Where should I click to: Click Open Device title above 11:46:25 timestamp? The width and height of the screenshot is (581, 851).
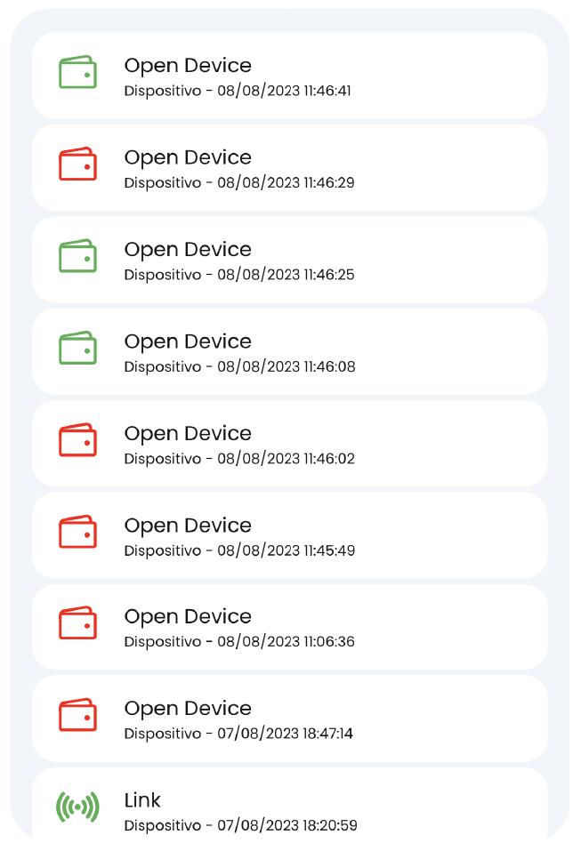[188, 250]
